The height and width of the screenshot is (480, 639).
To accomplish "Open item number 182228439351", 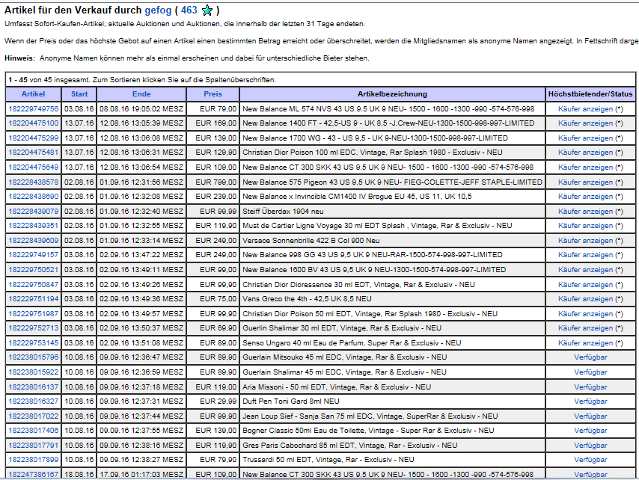I will pos(34,226).
